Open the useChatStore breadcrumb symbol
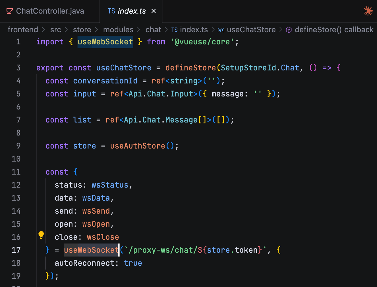 pos(251,30)
